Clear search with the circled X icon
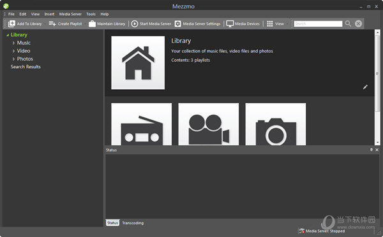Viewport: 383px width, 237px height. click(358, 24)
